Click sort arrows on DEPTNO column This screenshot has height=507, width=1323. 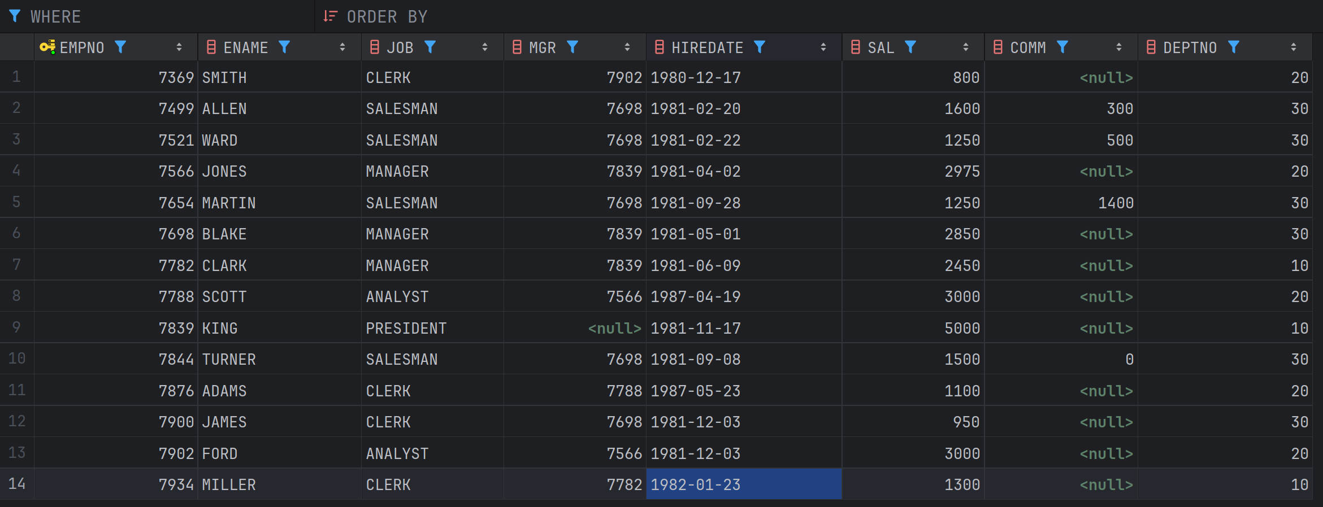click(x=1294, y=47)
